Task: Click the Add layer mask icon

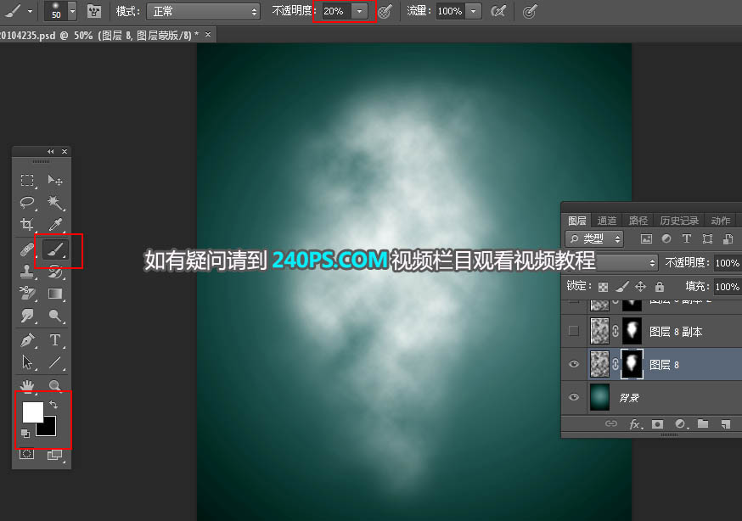Action: pyautogui.click(x=657, y=423)
